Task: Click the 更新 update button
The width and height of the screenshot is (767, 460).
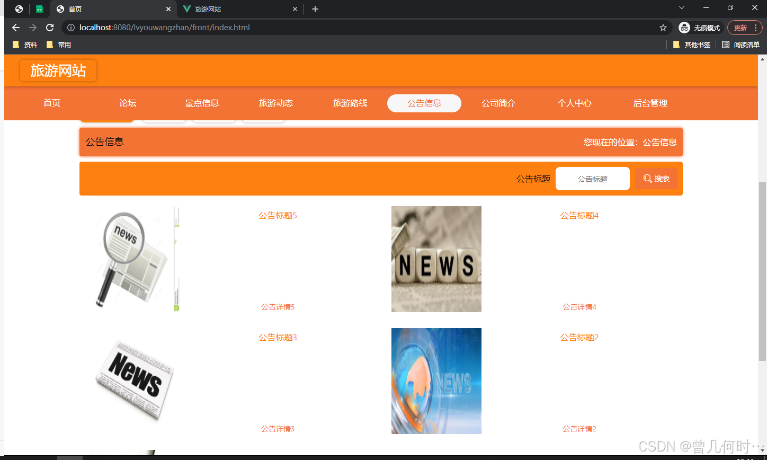Action: [741, 28]
